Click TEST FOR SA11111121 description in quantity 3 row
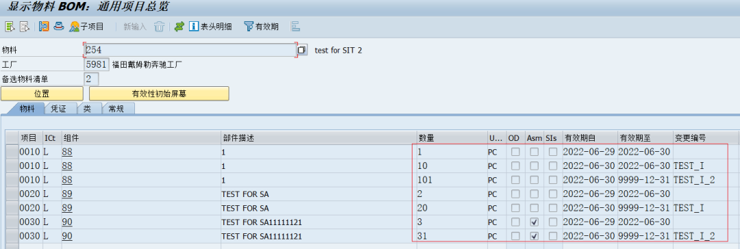This screenshot has width=740, height=249. pyautogui.click(x=262, y=222)
